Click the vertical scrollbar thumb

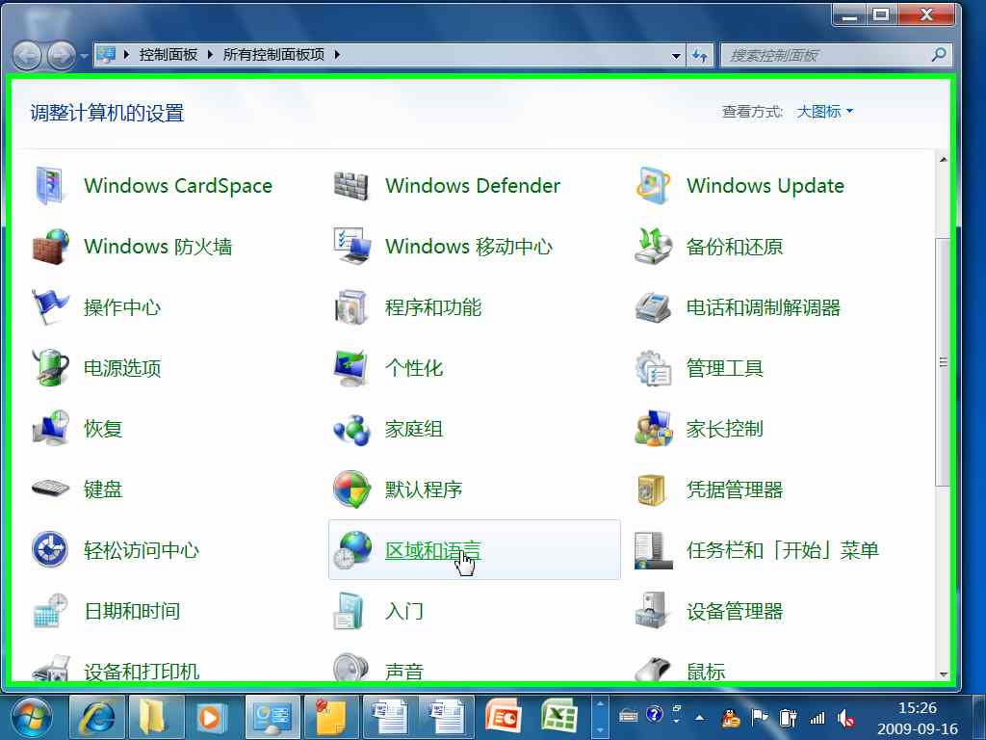click(x=944, y=362)
